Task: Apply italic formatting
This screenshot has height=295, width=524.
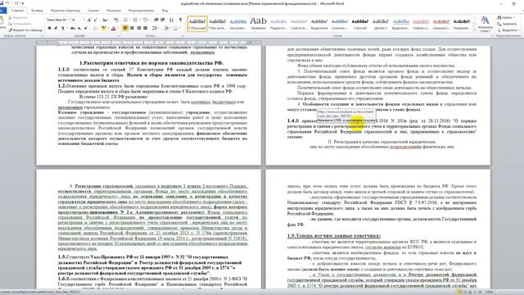Action: pyautogui.click(x=56, y=28)
